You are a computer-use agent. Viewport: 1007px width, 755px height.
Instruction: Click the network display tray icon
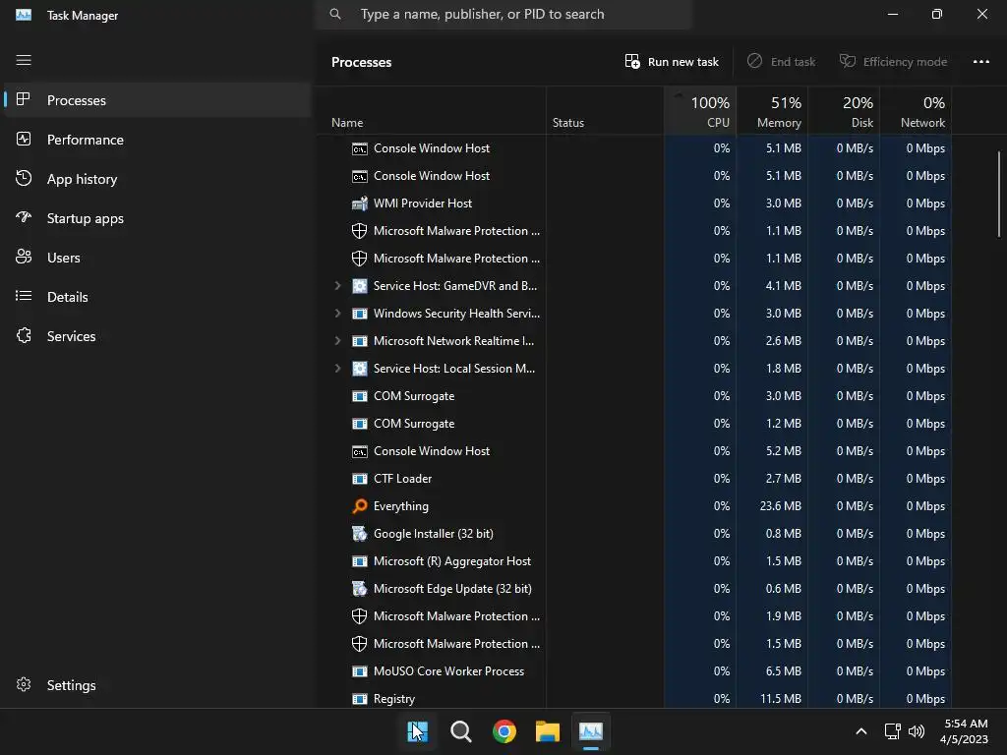[x=892, y=731]
